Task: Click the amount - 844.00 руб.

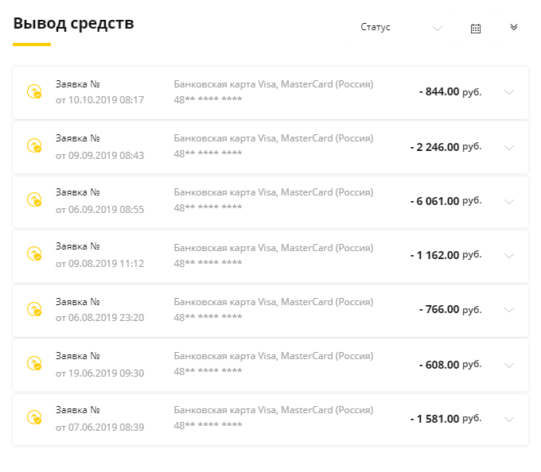Action: pyautogui.click(x=450, y=91)
